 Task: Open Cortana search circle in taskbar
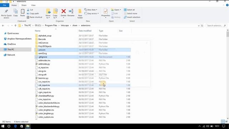[x=9, y=126]
